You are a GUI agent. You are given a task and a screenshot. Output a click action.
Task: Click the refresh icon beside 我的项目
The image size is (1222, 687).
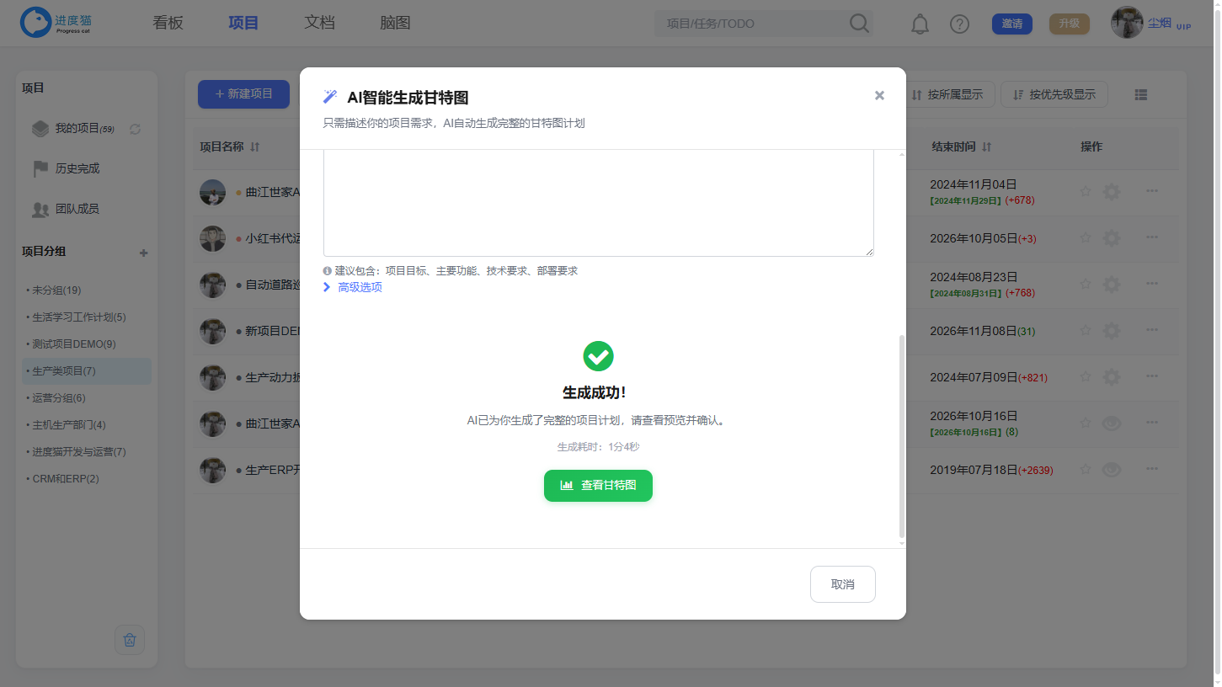coord(135,129)
